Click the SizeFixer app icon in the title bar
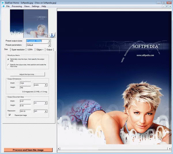The width and height of the screenshot is (173, 154). (3, 2)
